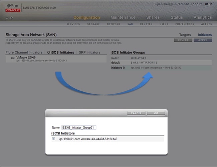
Task: Go to the USERS submenu
Action: click(164, 24)
